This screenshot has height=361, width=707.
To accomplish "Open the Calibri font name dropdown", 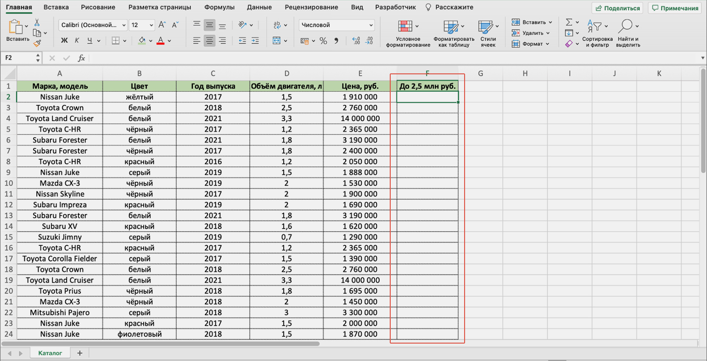I will coord(93,25).
